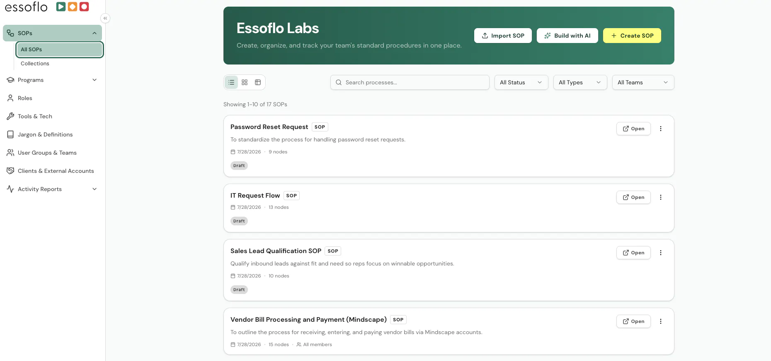Click the plus icon on Create SOP

tap(614, 36)
